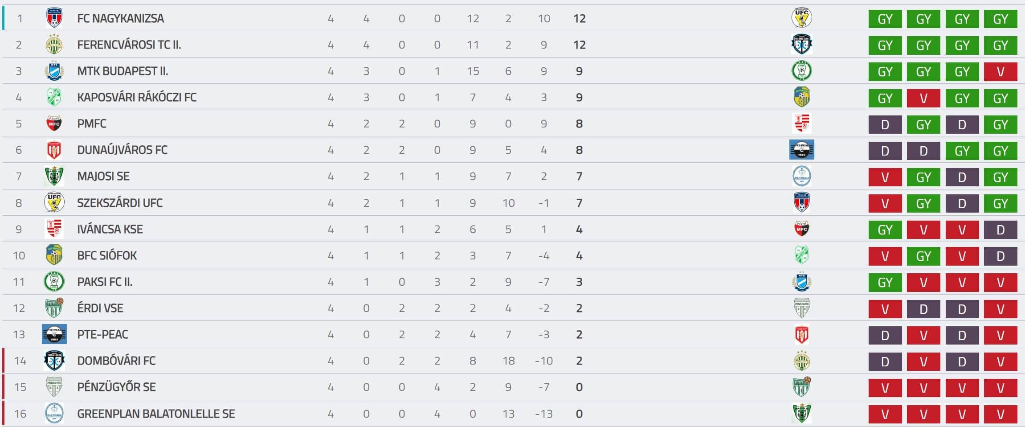Click the Szekszárdi UFC crest beside the team name
1025x427 pixels.
pos(54,202)
